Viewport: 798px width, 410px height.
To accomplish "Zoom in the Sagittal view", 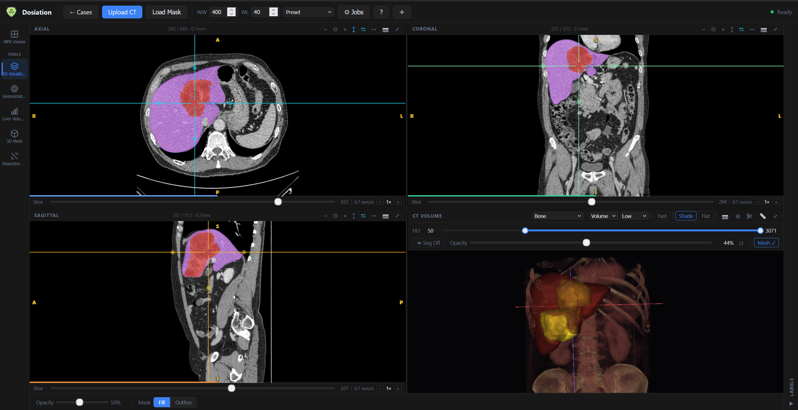I will click(345, 216).
